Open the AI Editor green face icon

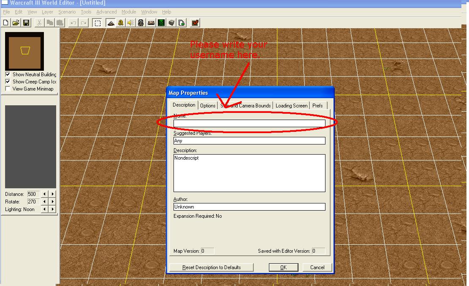tap(161, 23)
